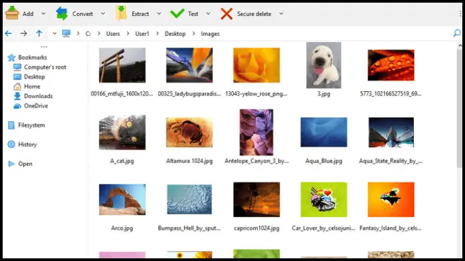Click the Add archive icon
Screen dimensions: 465x261
12,13
